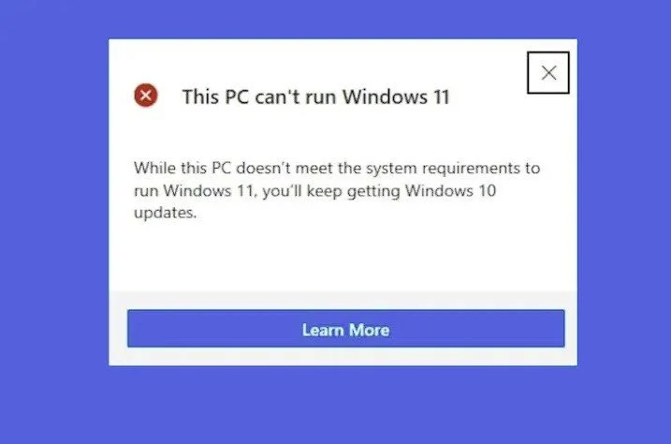Click the word "meet" in the message text

click(x=314, y=169)
